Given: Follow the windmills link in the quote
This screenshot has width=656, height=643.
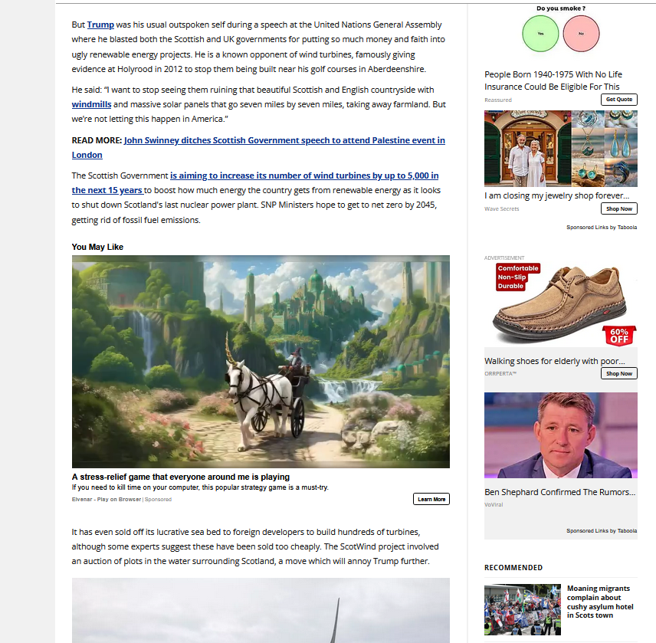Looking at the screenshot, I should click(x=91, y=103).
